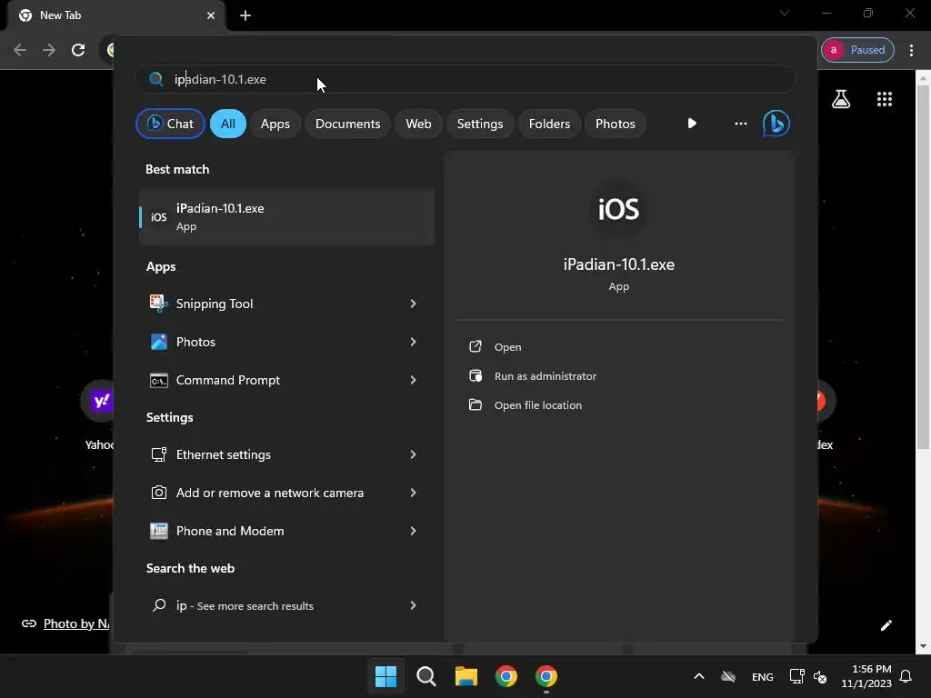Choose Run as administrator
This screenshot has width=931, height=698.
[546, 376]
